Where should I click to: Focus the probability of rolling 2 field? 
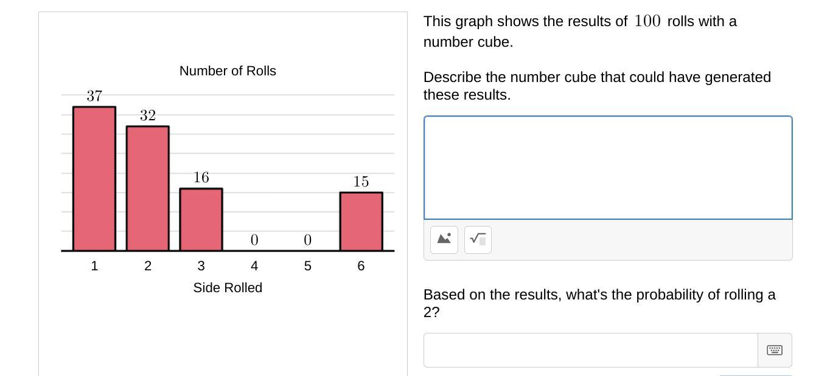[590, 350]
